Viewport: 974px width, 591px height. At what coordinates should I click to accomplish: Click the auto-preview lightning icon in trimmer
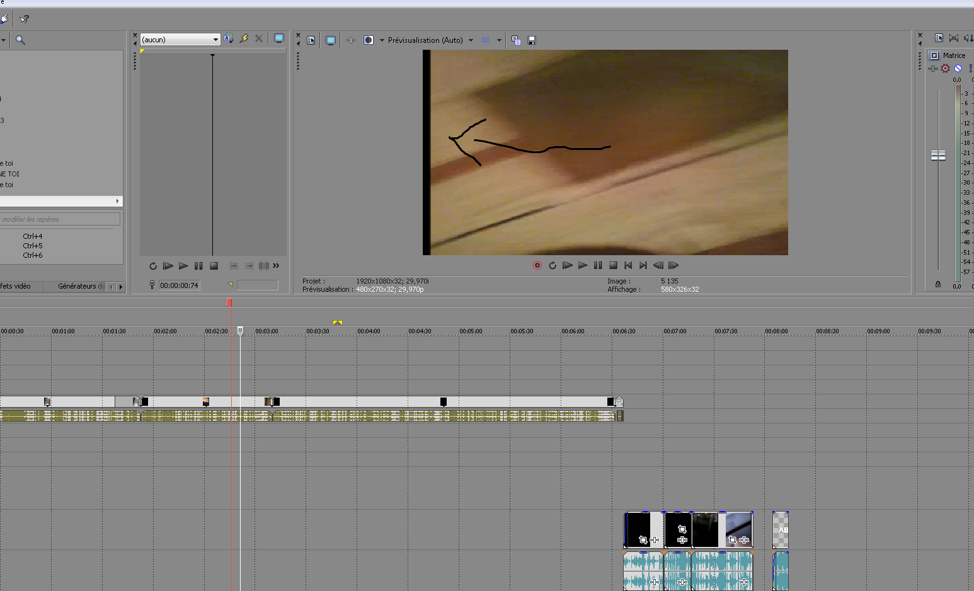tap(244, 38)
